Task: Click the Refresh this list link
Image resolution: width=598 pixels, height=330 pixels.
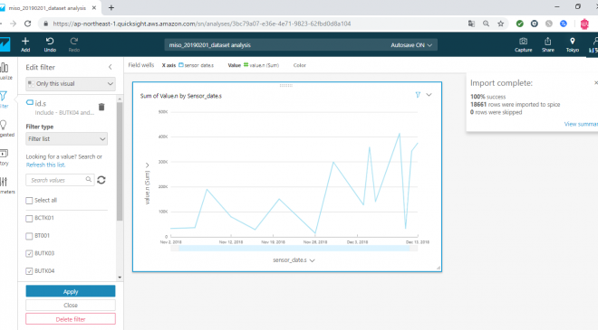Action: pos(45,165)
